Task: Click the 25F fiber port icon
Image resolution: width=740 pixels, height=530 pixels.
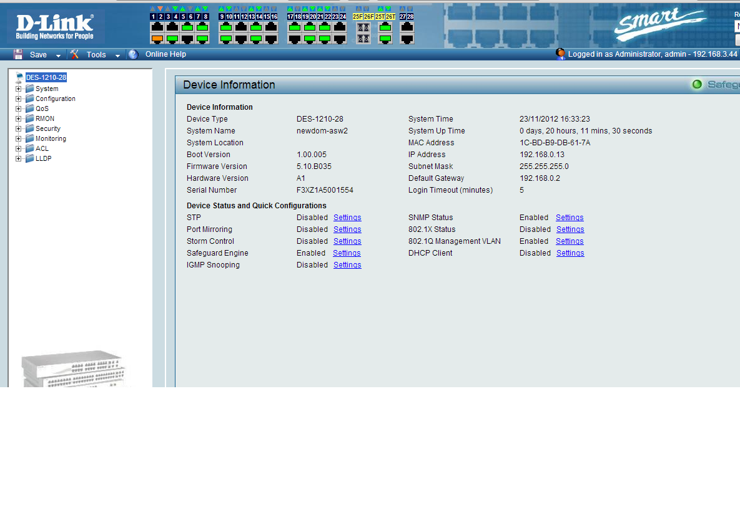Action: (362, 27)
